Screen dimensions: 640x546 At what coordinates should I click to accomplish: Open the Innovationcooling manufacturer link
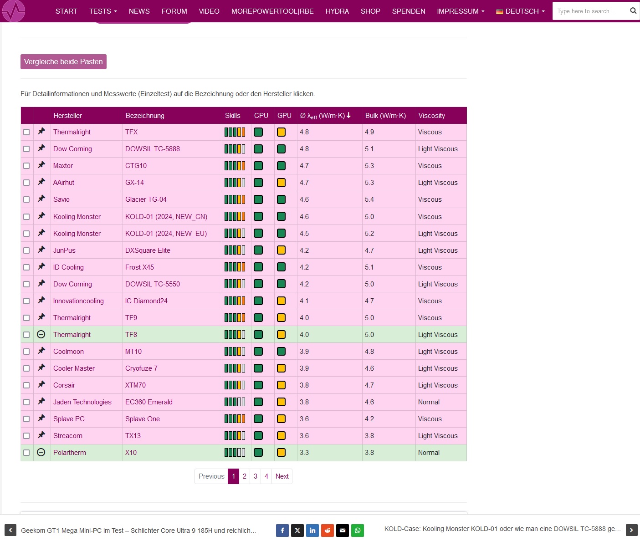pos(78,301)
